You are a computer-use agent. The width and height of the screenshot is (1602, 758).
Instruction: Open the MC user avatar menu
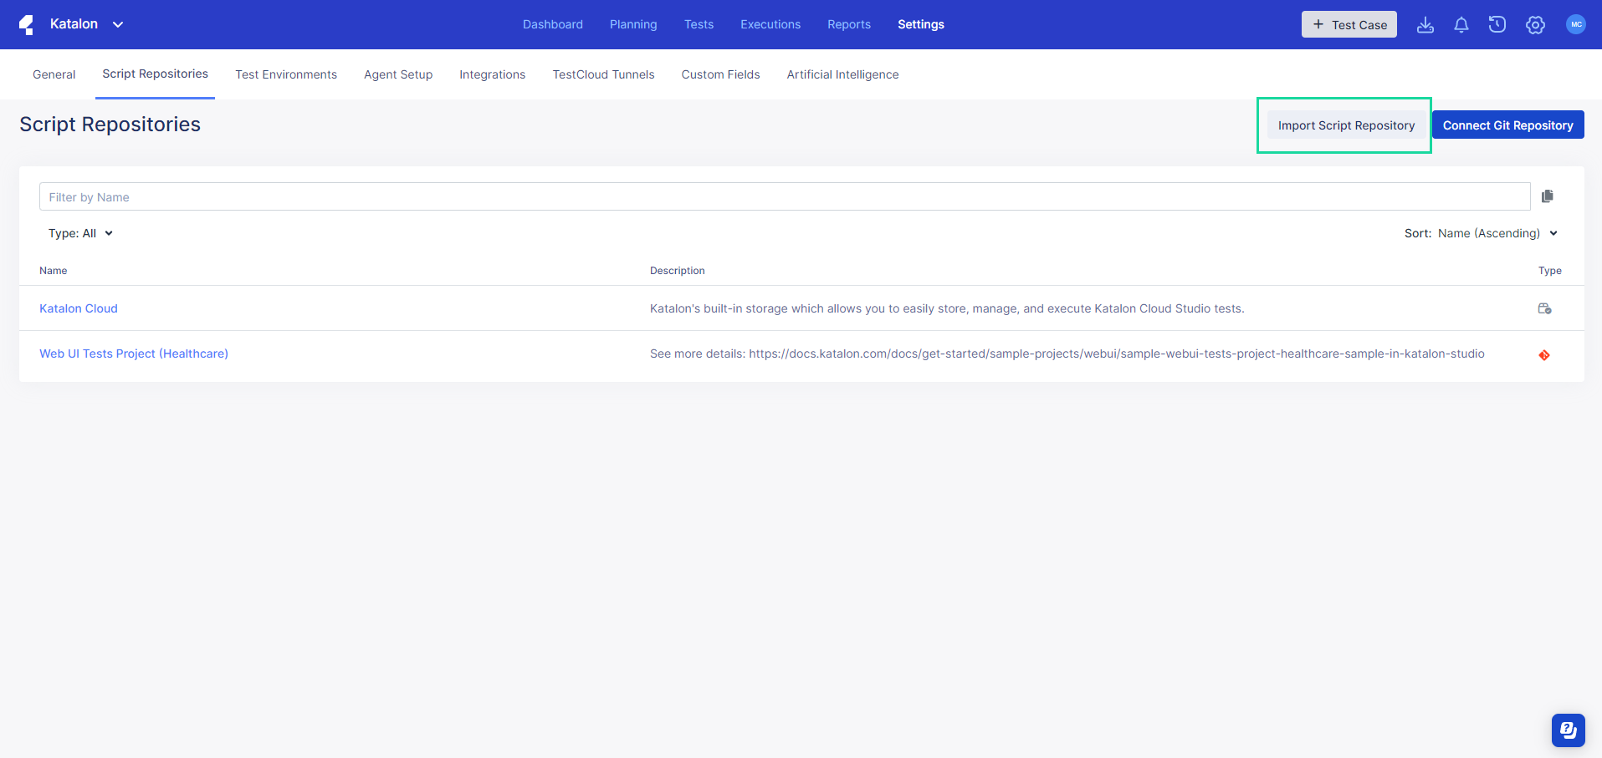[1576, 24]
